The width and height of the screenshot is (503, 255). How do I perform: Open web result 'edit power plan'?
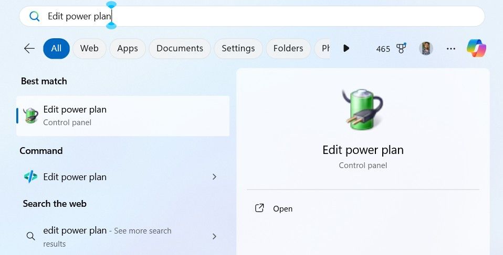pos(123,237)
